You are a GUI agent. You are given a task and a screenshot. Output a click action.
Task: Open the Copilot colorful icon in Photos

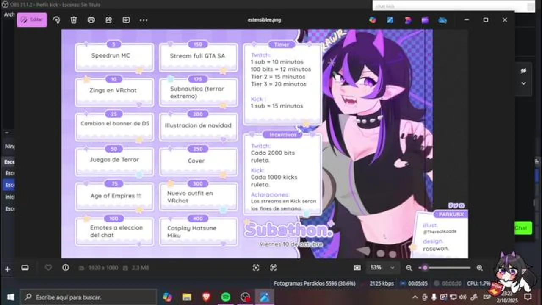[x=373, y=20]
